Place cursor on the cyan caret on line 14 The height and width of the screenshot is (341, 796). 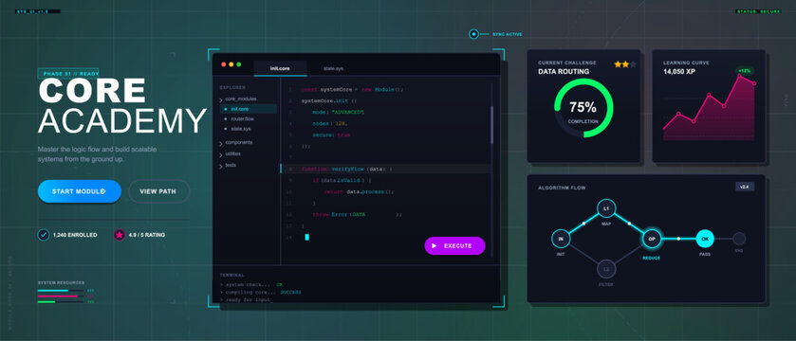coord(307,237)
